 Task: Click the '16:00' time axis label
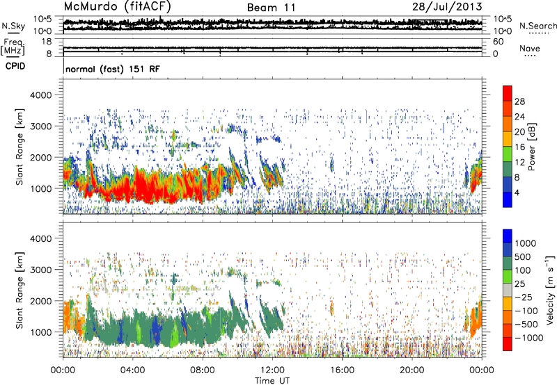pos(342,370)
